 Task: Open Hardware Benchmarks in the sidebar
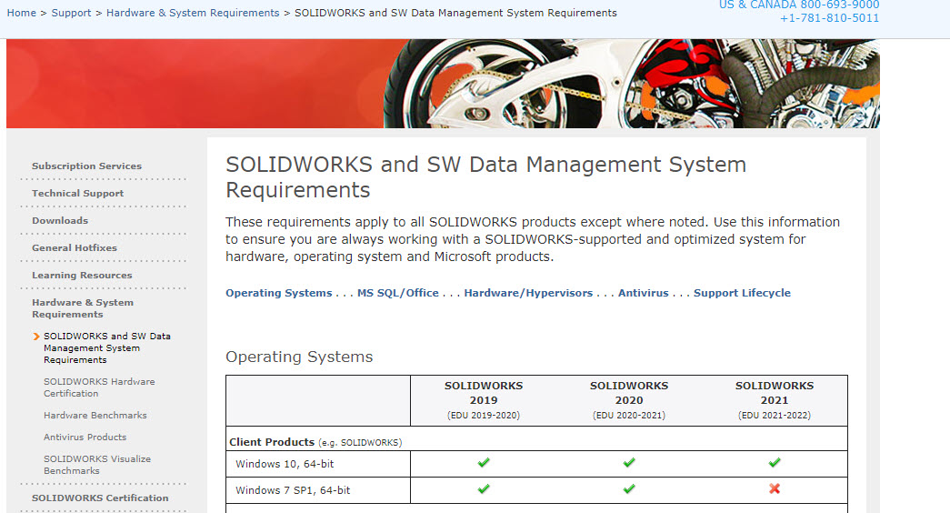pos(95,416)
